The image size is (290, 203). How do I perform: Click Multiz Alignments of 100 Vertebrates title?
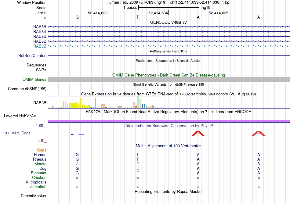pos(169,146)
